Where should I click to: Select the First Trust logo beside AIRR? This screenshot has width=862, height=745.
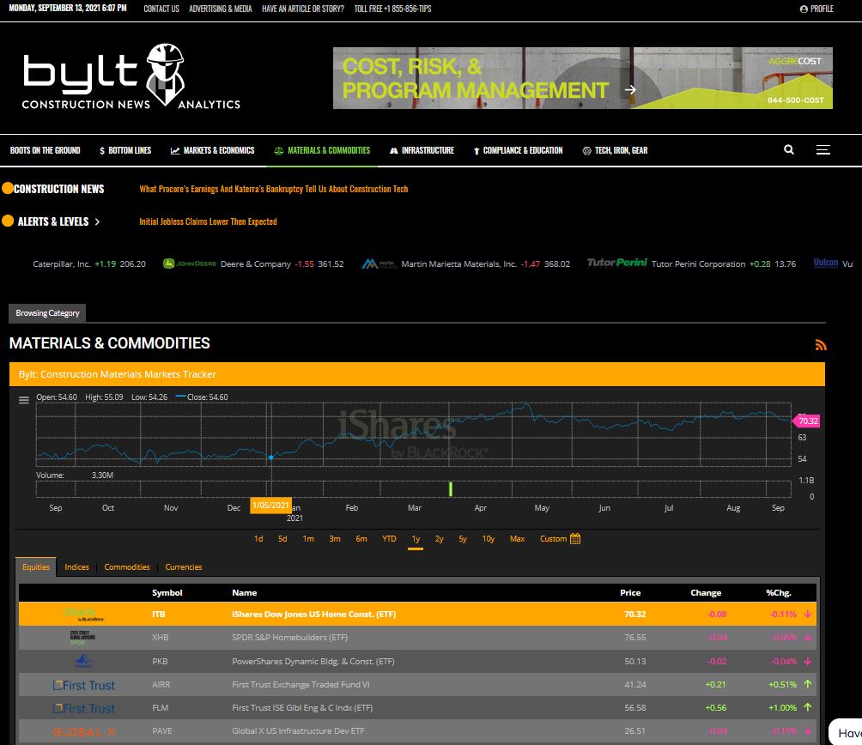(83, 685)
